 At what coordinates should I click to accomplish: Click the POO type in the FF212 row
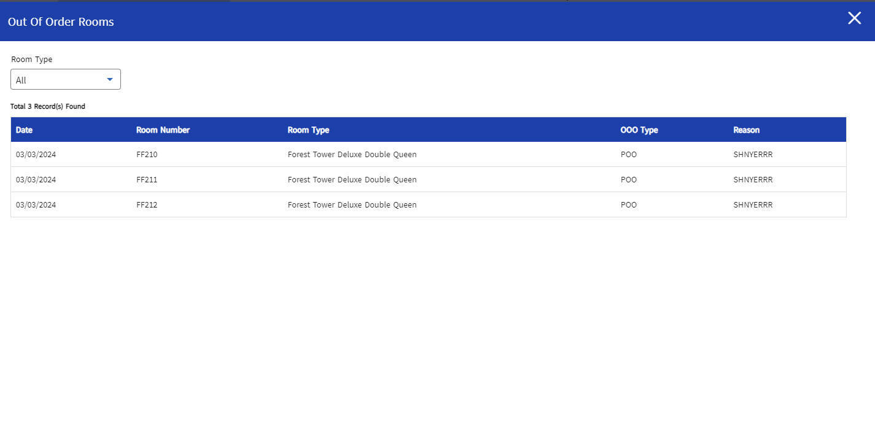point(629,205)
